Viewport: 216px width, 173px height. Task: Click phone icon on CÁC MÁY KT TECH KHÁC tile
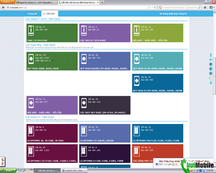(84, 30)
